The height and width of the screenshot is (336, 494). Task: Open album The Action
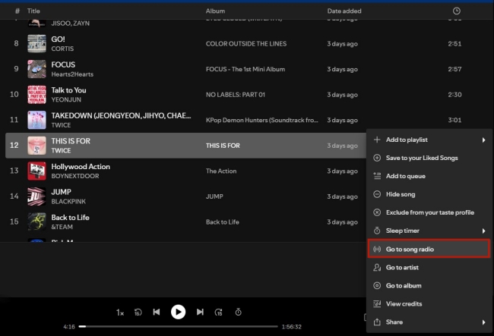(221, 171)
